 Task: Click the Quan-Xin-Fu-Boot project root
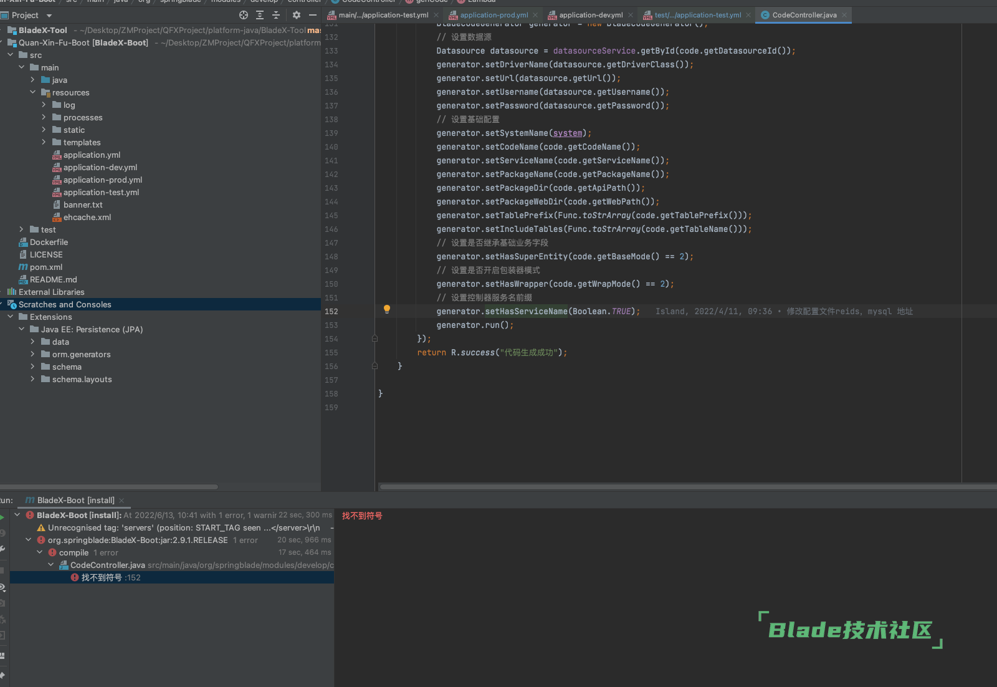click(x=160, y=42)
